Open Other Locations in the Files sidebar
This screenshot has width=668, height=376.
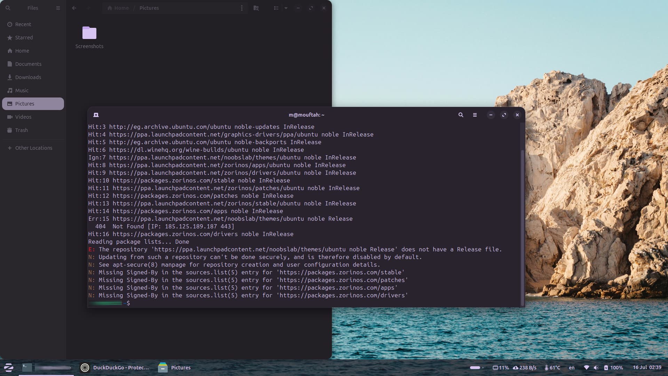33,148
